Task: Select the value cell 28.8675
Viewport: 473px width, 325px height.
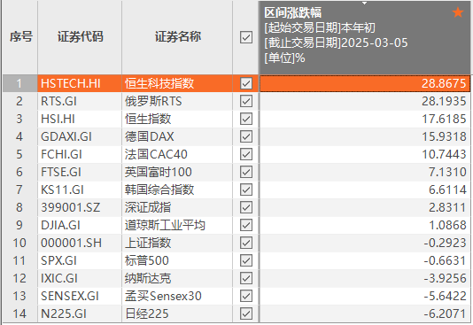Action: click(x=365, y=83)
